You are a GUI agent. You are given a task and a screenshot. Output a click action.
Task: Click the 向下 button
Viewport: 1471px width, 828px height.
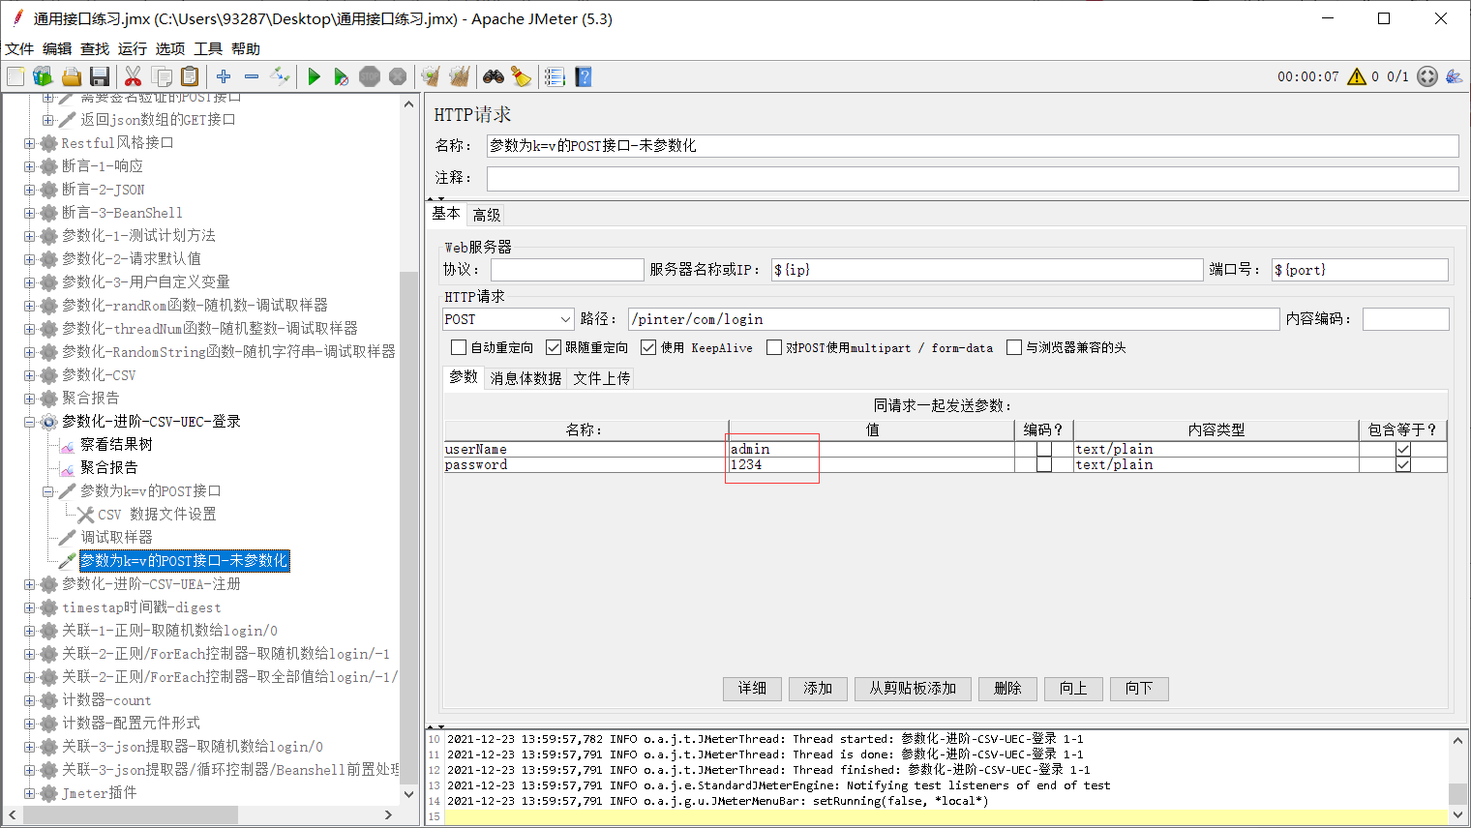pyautogui.click(x=1139, y=689)
